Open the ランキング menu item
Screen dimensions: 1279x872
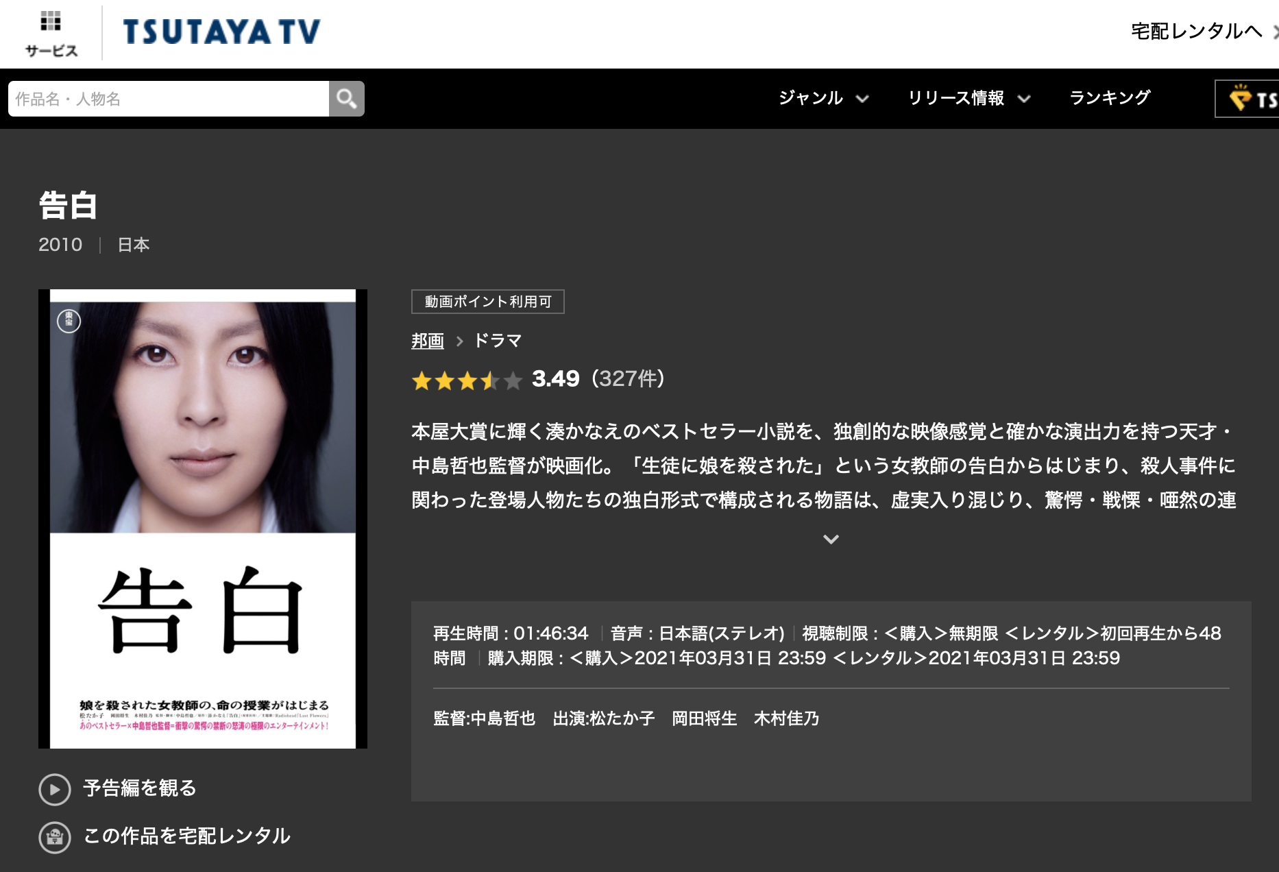coord(1110,98)
